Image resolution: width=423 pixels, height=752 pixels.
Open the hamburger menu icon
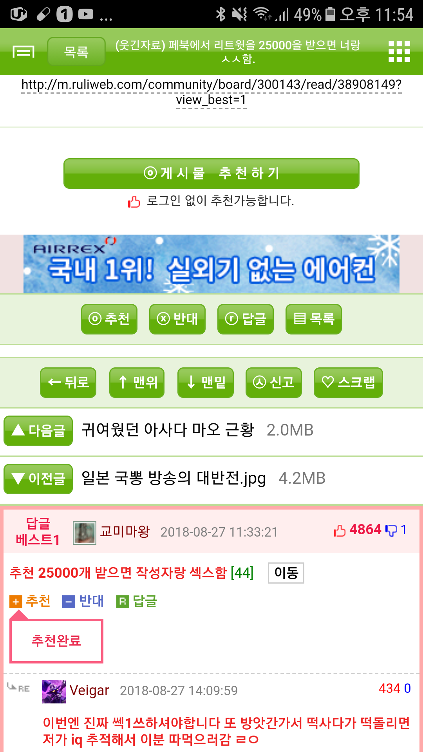pos(23,52)
